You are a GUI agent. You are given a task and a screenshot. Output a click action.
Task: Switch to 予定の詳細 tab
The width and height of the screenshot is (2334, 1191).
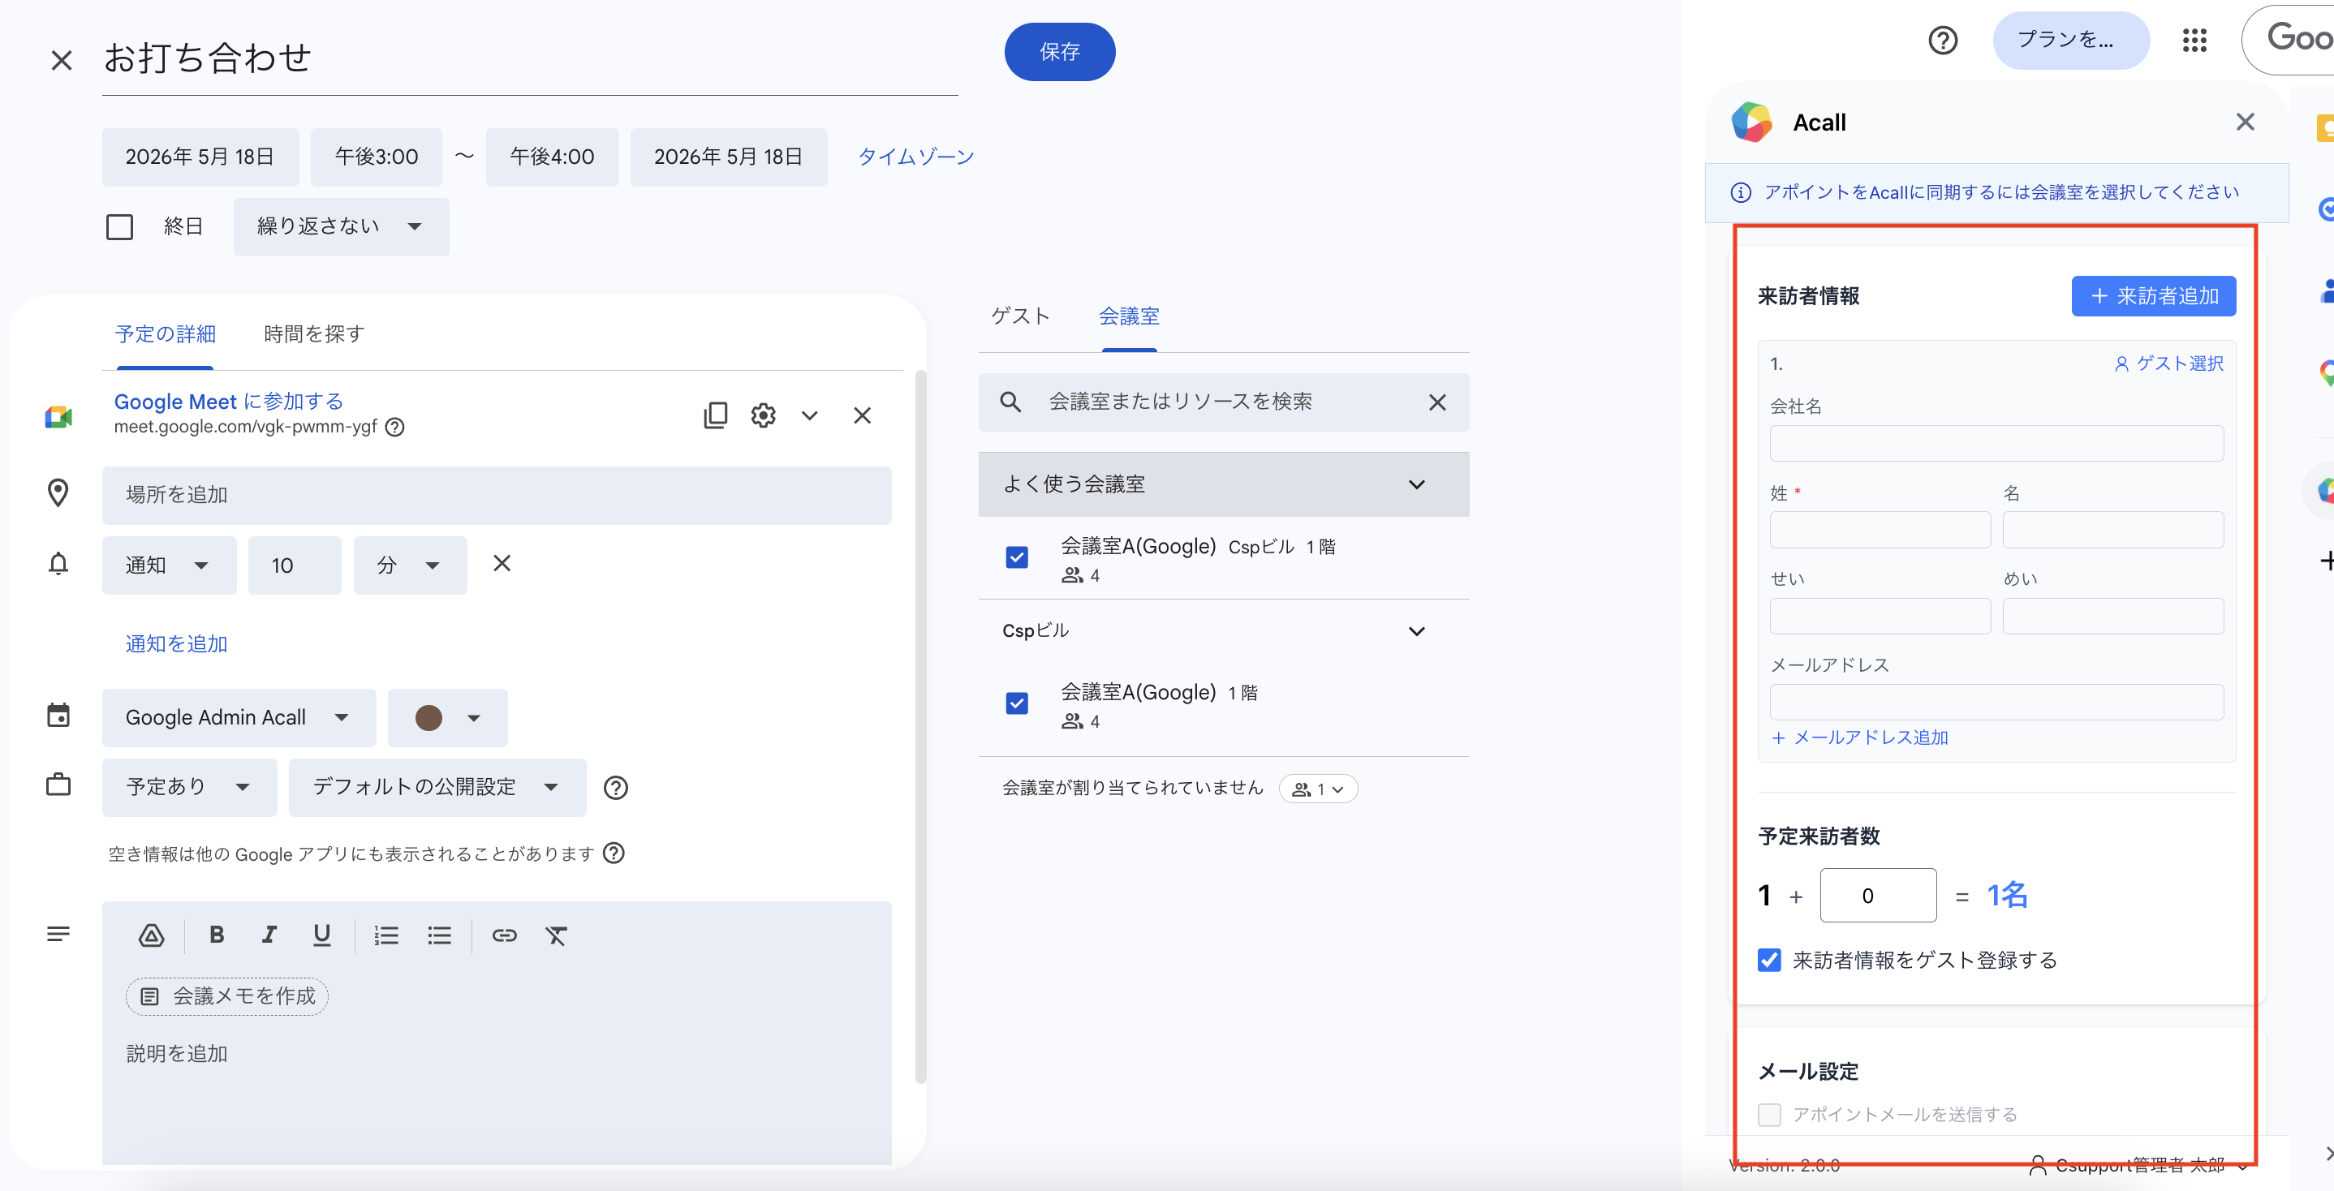coord(166,334)
